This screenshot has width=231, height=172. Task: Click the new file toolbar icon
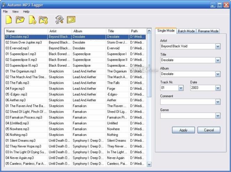pyautogui.click(x=9, y=19)
